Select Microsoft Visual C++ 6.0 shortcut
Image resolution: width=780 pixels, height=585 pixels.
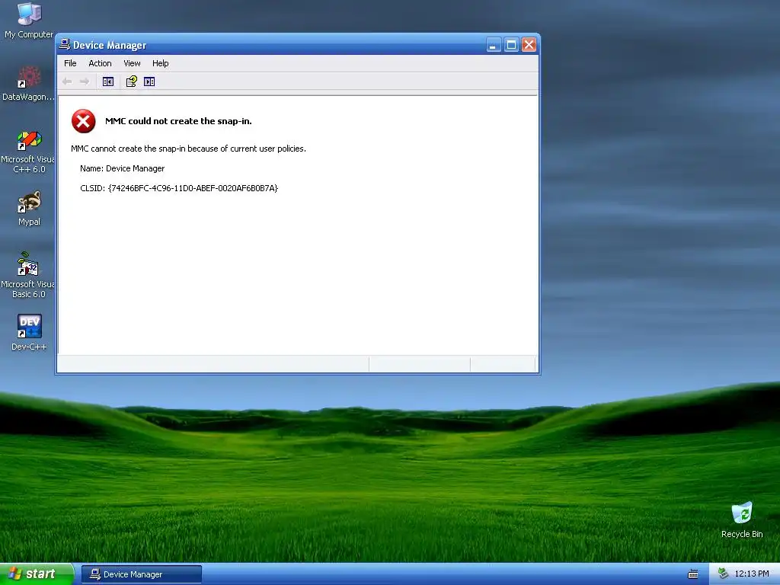(x=29, y=152)
